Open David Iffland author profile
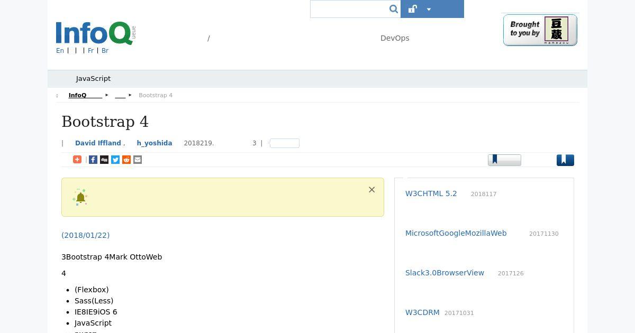Screen dimensions: 635x333 point(98,143)
